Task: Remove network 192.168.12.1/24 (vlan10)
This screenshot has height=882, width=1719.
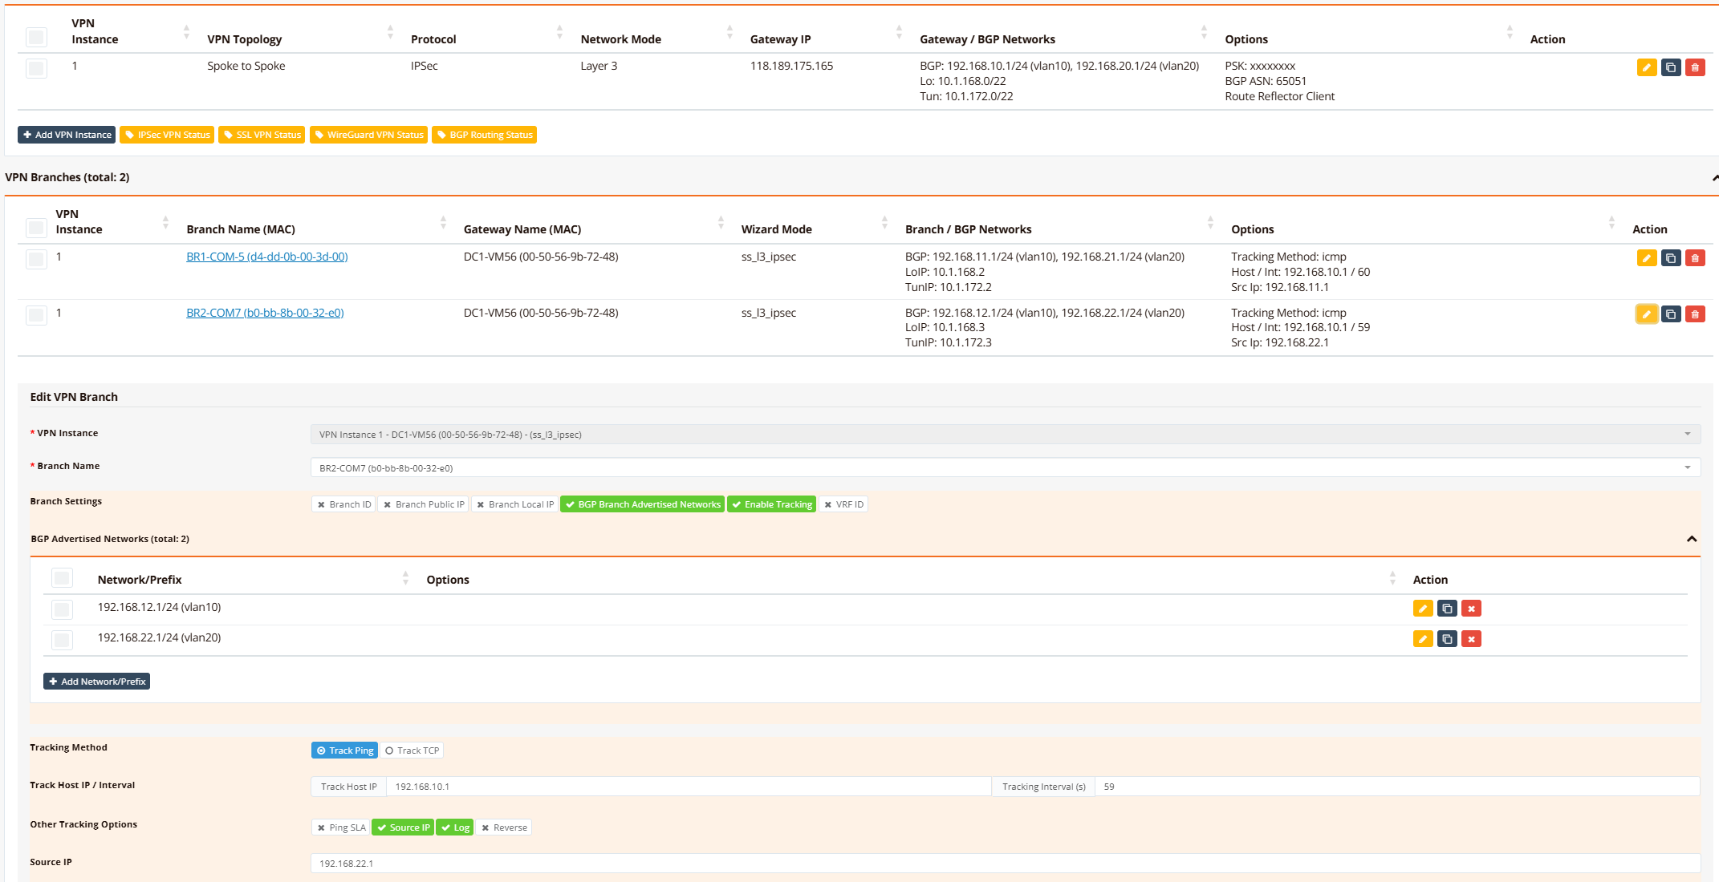Action: pos(1471,609)
